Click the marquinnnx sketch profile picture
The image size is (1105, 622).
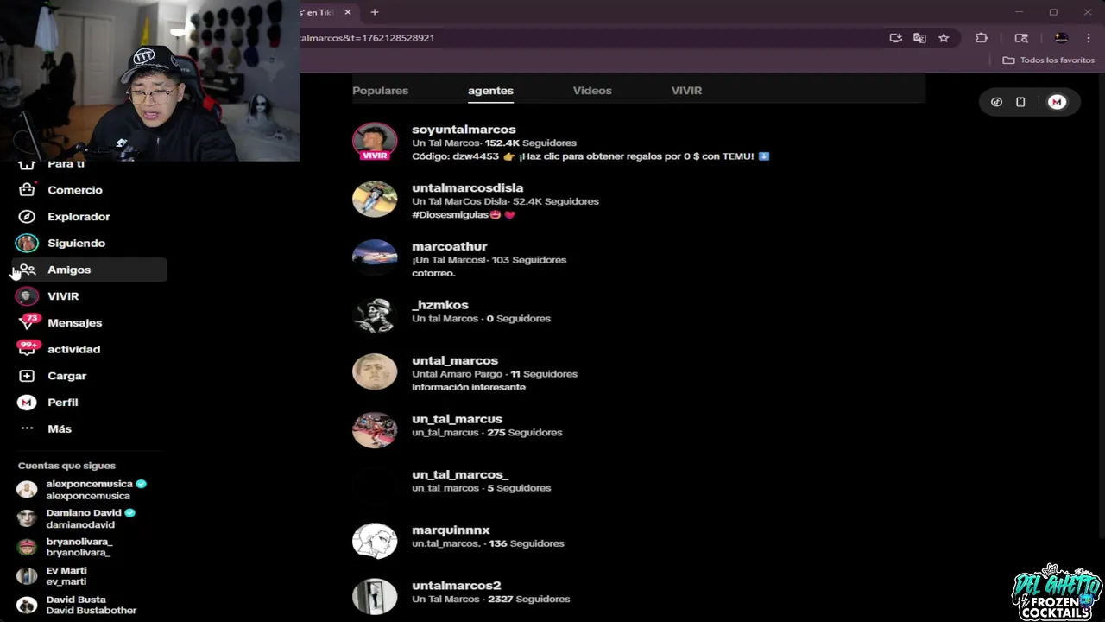(375, 541)
